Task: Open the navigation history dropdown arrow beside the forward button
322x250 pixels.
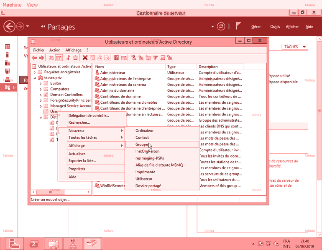Action: (28, 26)
